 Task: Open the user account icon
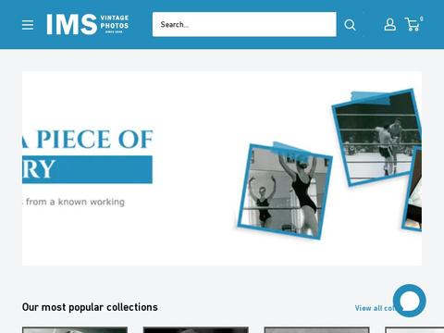[x=390, y=24]
